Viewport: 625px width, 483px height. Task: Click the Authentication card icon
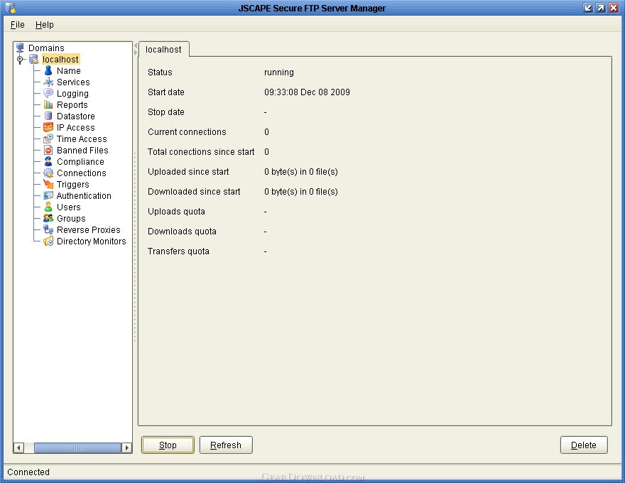click(48, 195)
